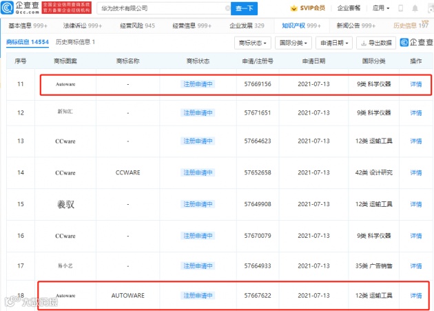This screenshot has height=311, width=434.
Task: Open 详情 for application 57669156
Action: (415, 84)
